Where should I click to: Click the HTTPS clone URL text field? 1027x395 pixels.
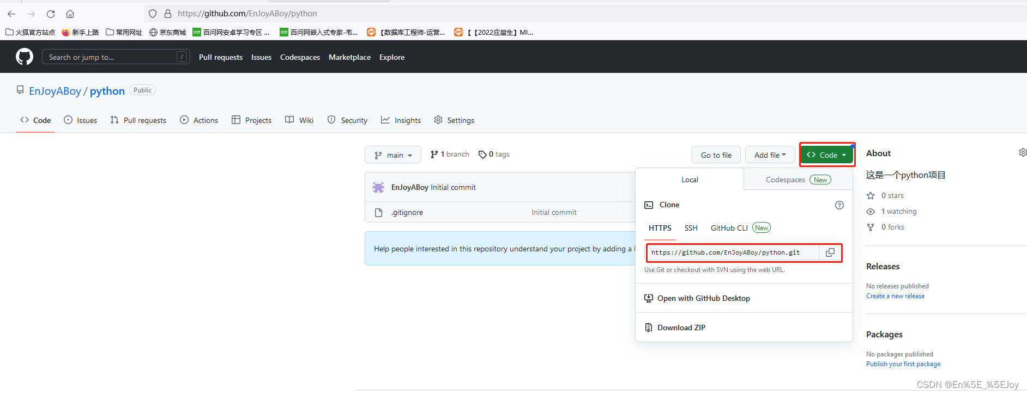click(733, 252)
